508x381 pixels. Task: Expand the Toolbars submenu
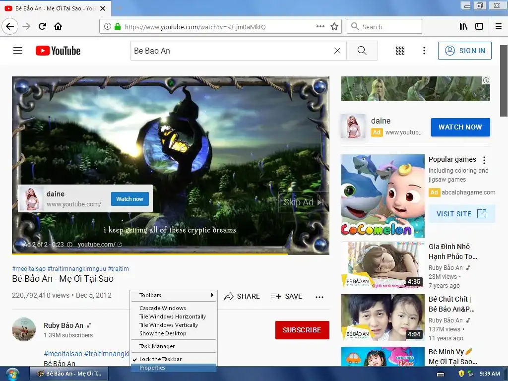(174, 295)
